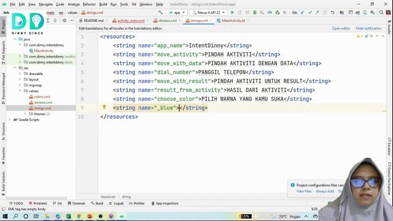Open Build Variants side tab
393x221 pixels.
tap(3, 183)
